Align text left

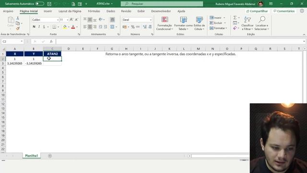[85, 27]
